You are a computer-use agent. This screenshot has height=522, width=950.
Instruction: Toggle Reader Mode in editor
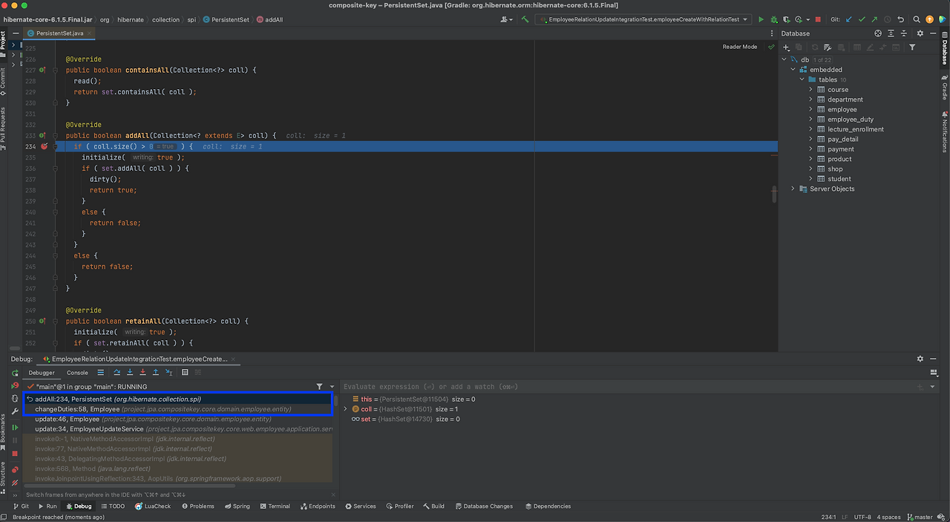[739, 47]
